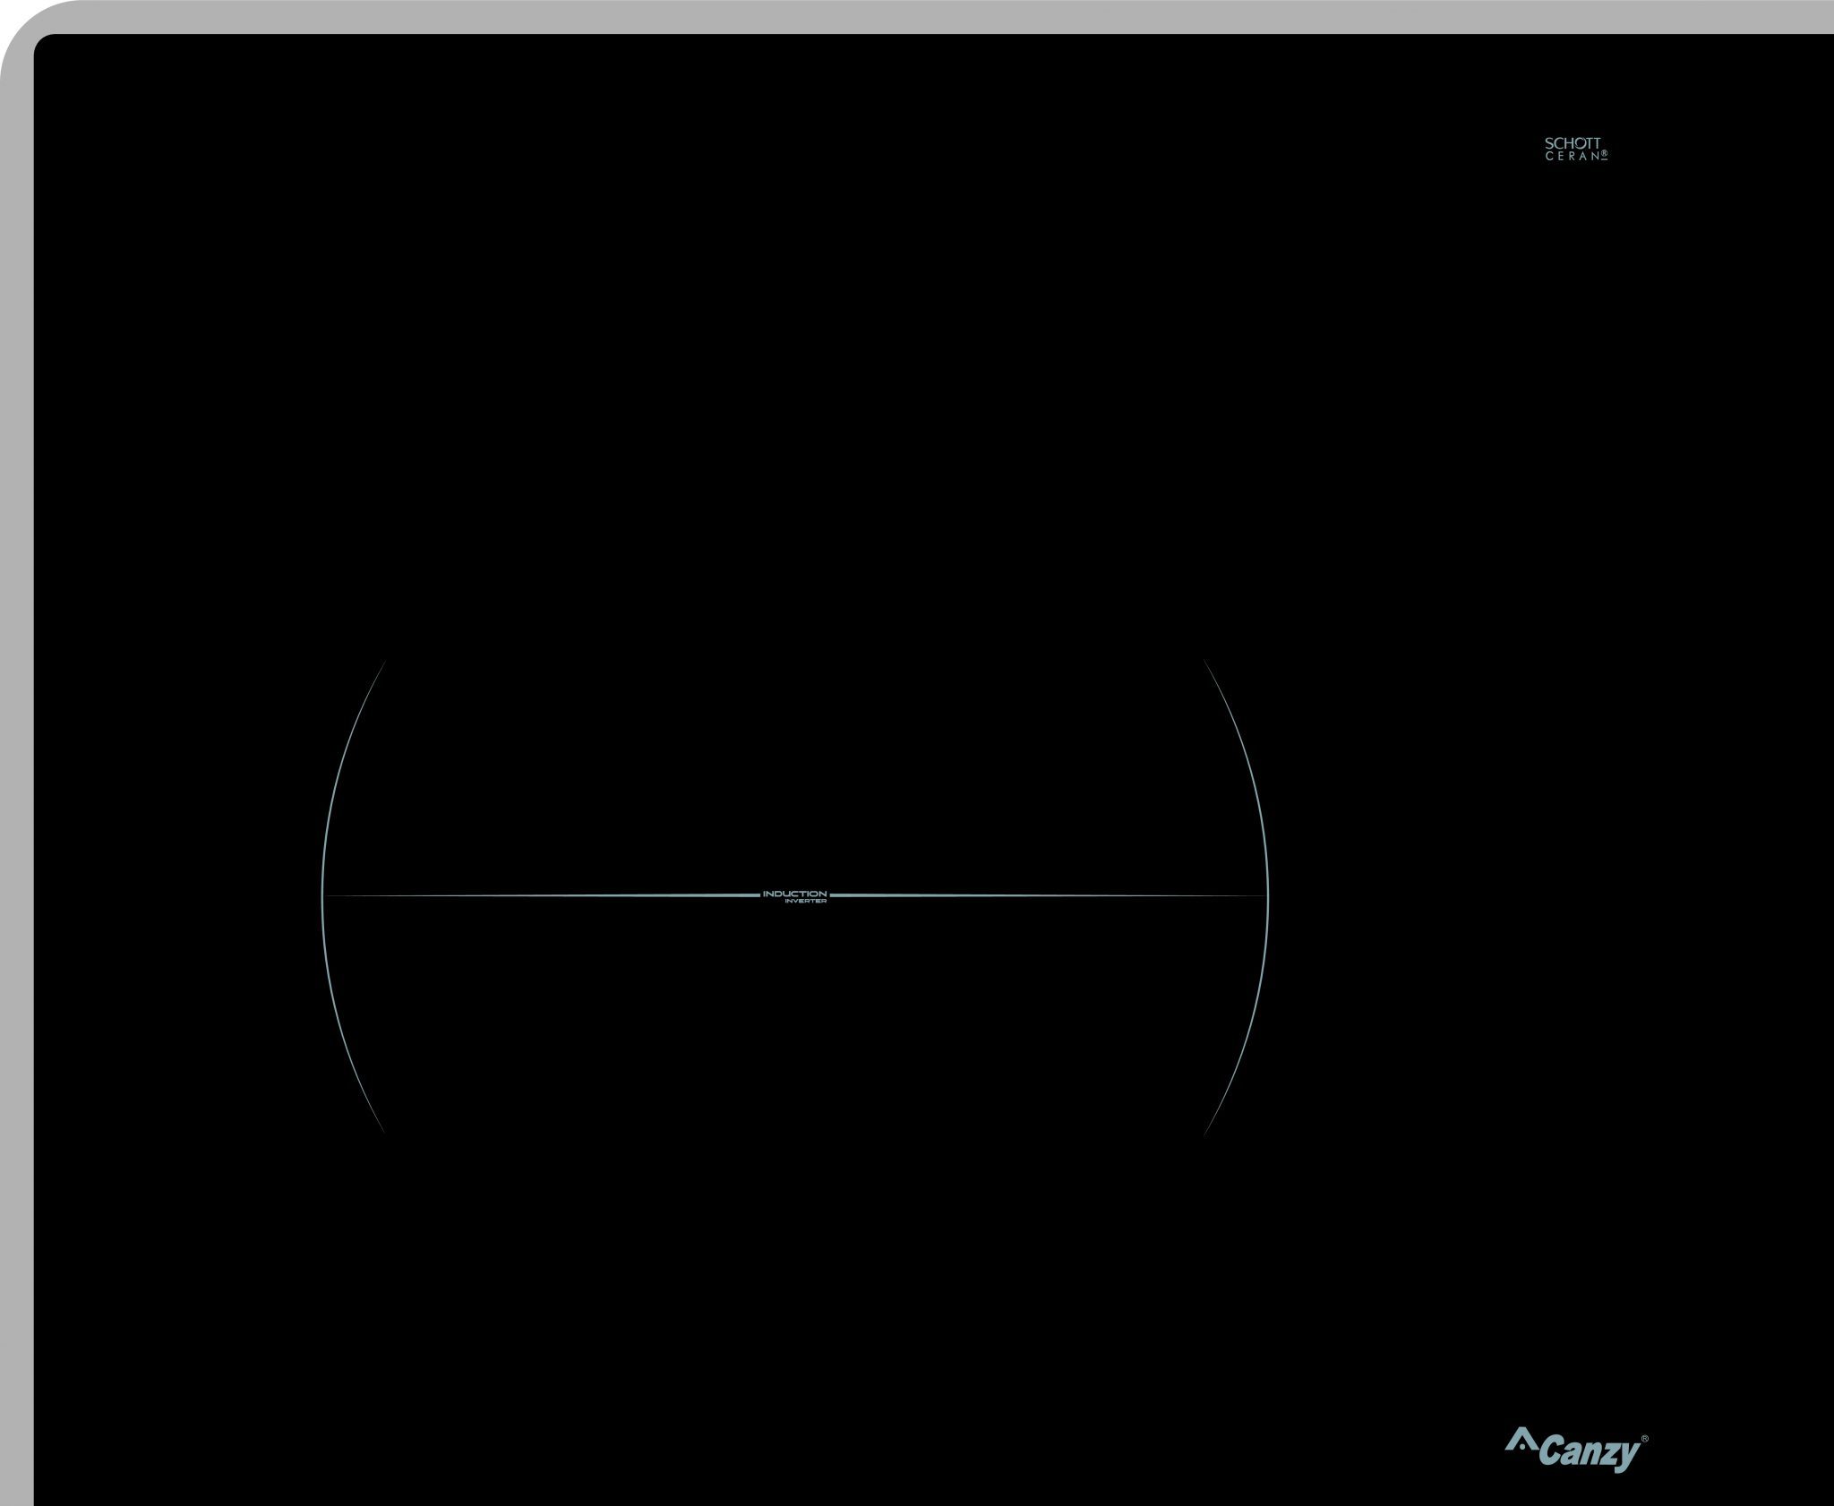Screen dimensions: 1834x1506
Task: Click where left arc meets horizontal line
Action: pyautogui.click(x=323, y=894)
